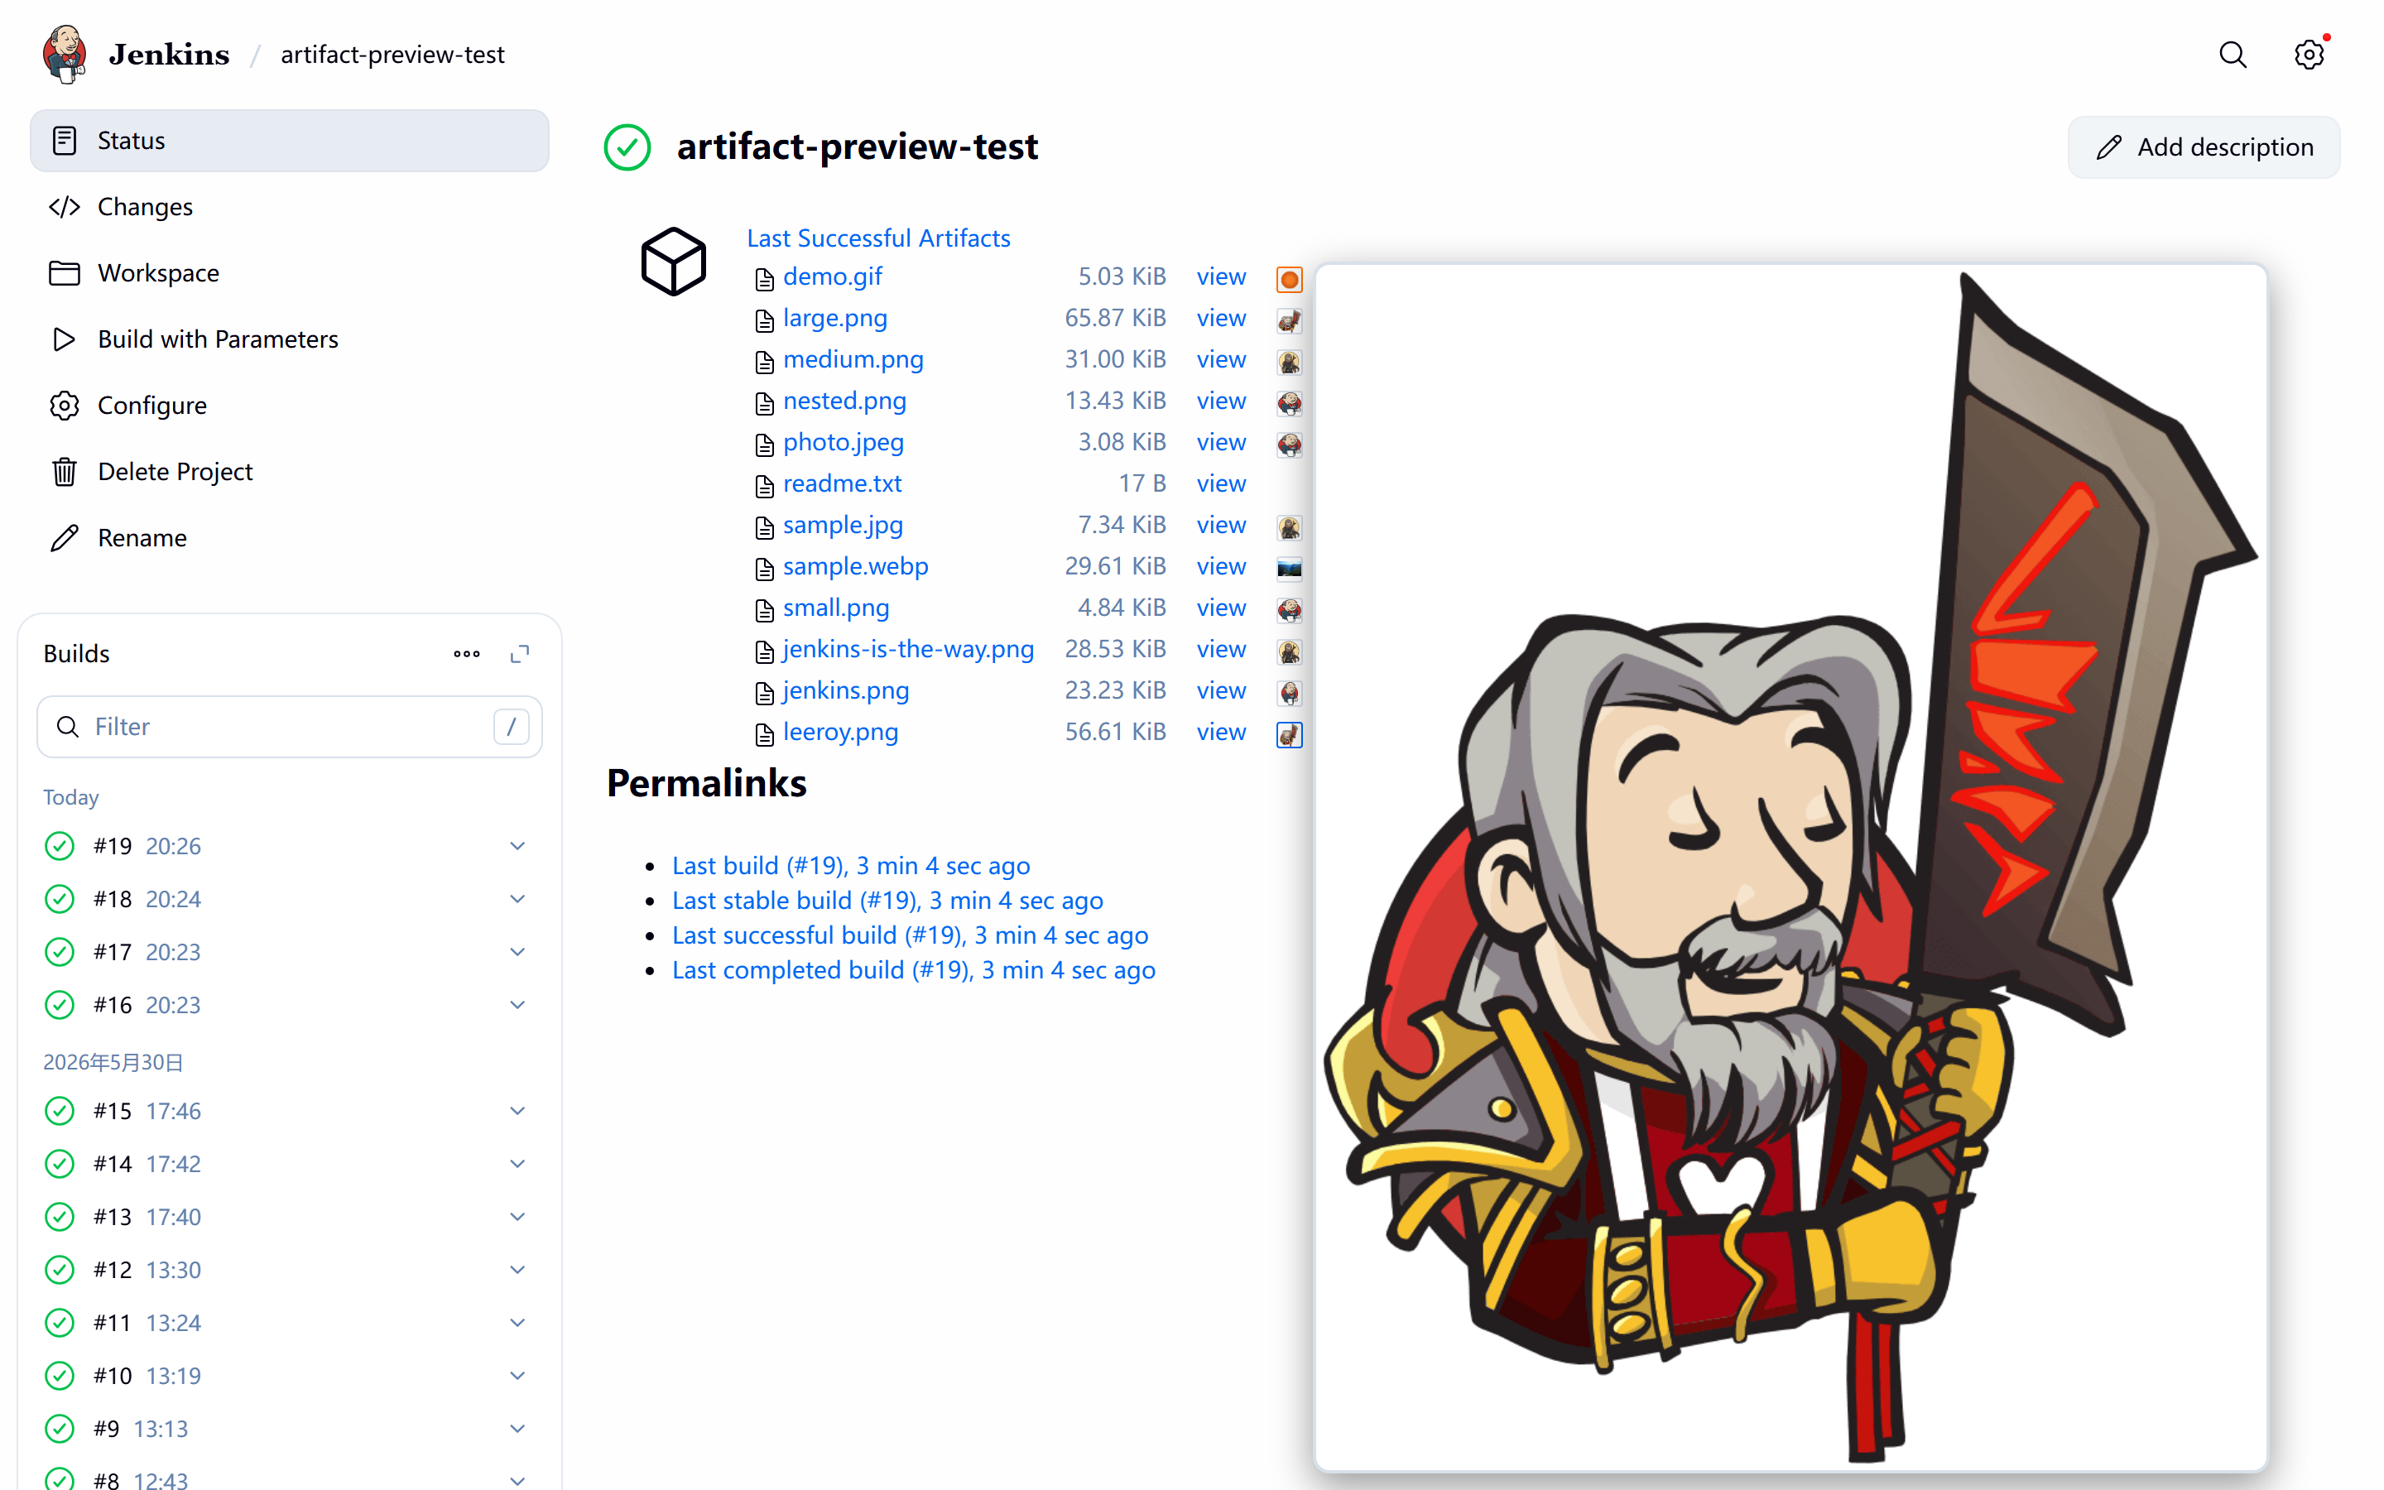Expand Builds panel with the expand icon
The image size is (2384, 1490).
tap(520, 653)
